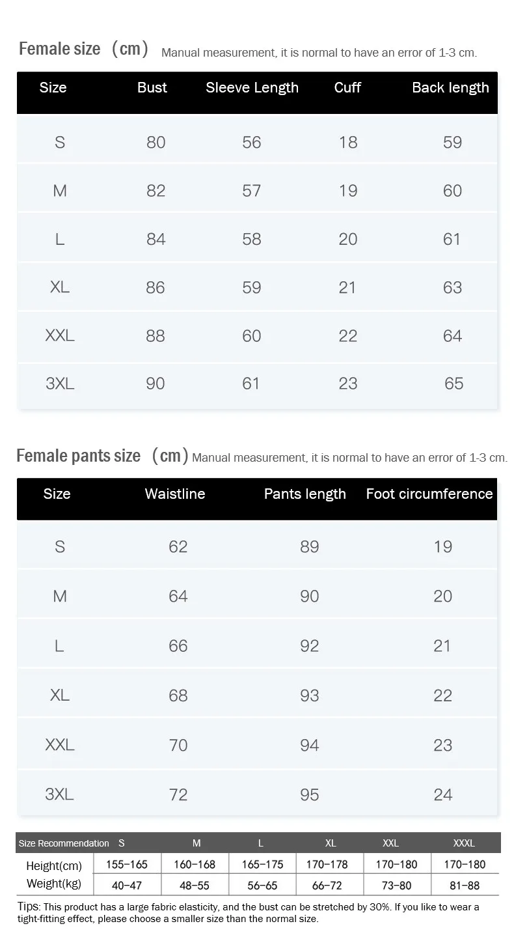Image resolution: width=514 pixels, height=939 pixels.
Task: Click waistline value 72 for 3XL pants
Action: 178,795
